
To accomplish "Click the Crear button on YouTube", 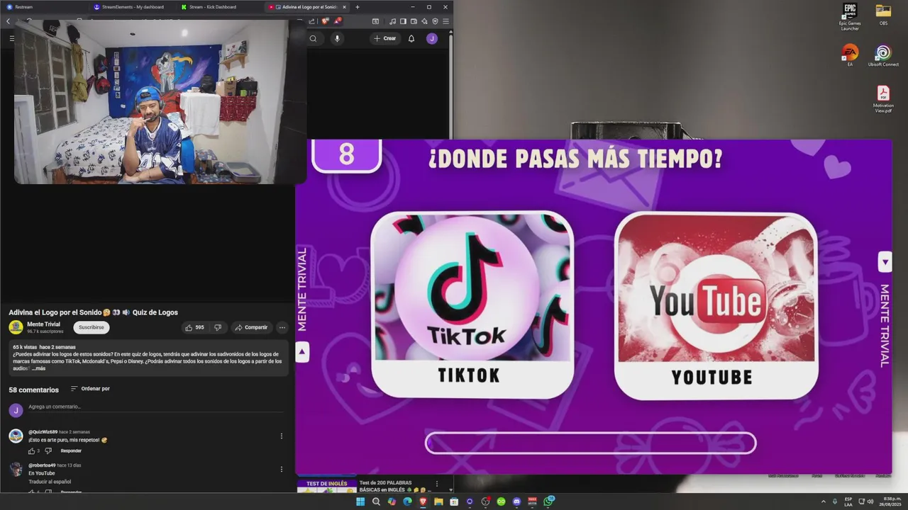I will click(385, 38).
